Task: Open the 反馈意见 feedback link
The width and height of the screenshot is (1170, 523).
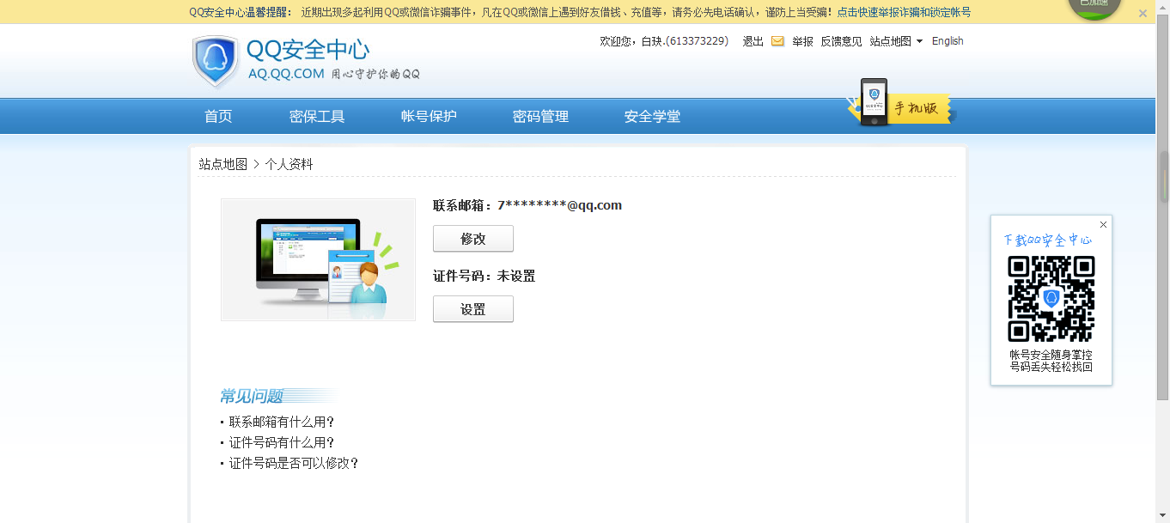Action: tap(841, 41)
